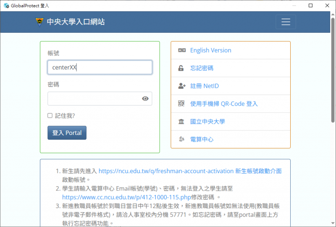Click the building icon beside 國立中央大學
This screenshot has width=336, height=227.
tap(181, 121)
